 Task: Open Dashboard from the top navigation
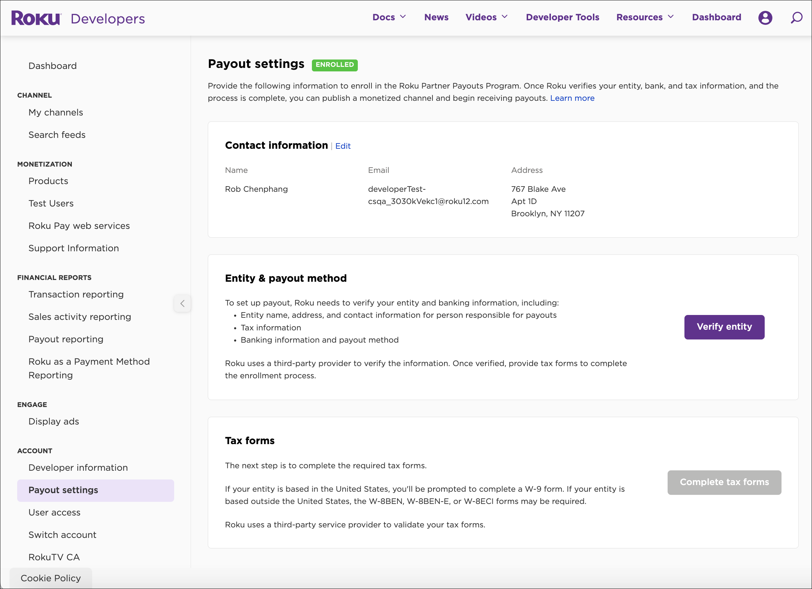click(716, 17)
